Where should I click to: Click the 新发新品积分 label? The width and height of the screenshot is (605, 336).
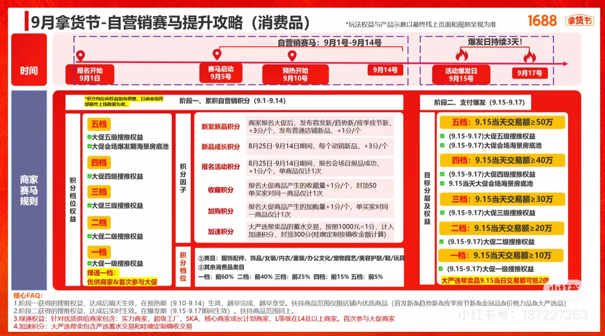point(221,126)
